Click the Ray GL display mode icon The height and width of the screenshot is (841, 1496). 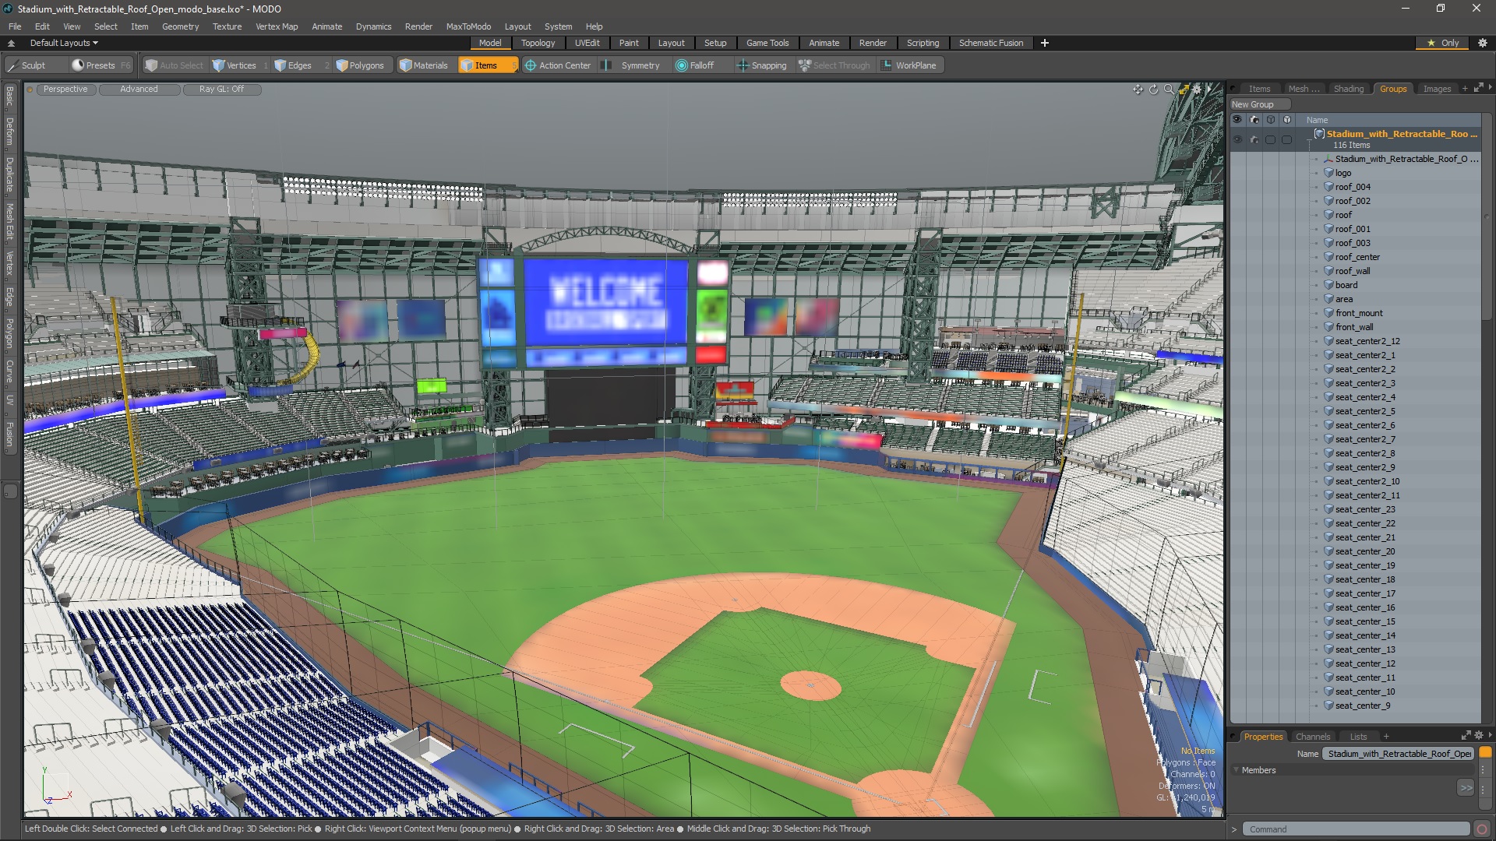click(221, 88)
